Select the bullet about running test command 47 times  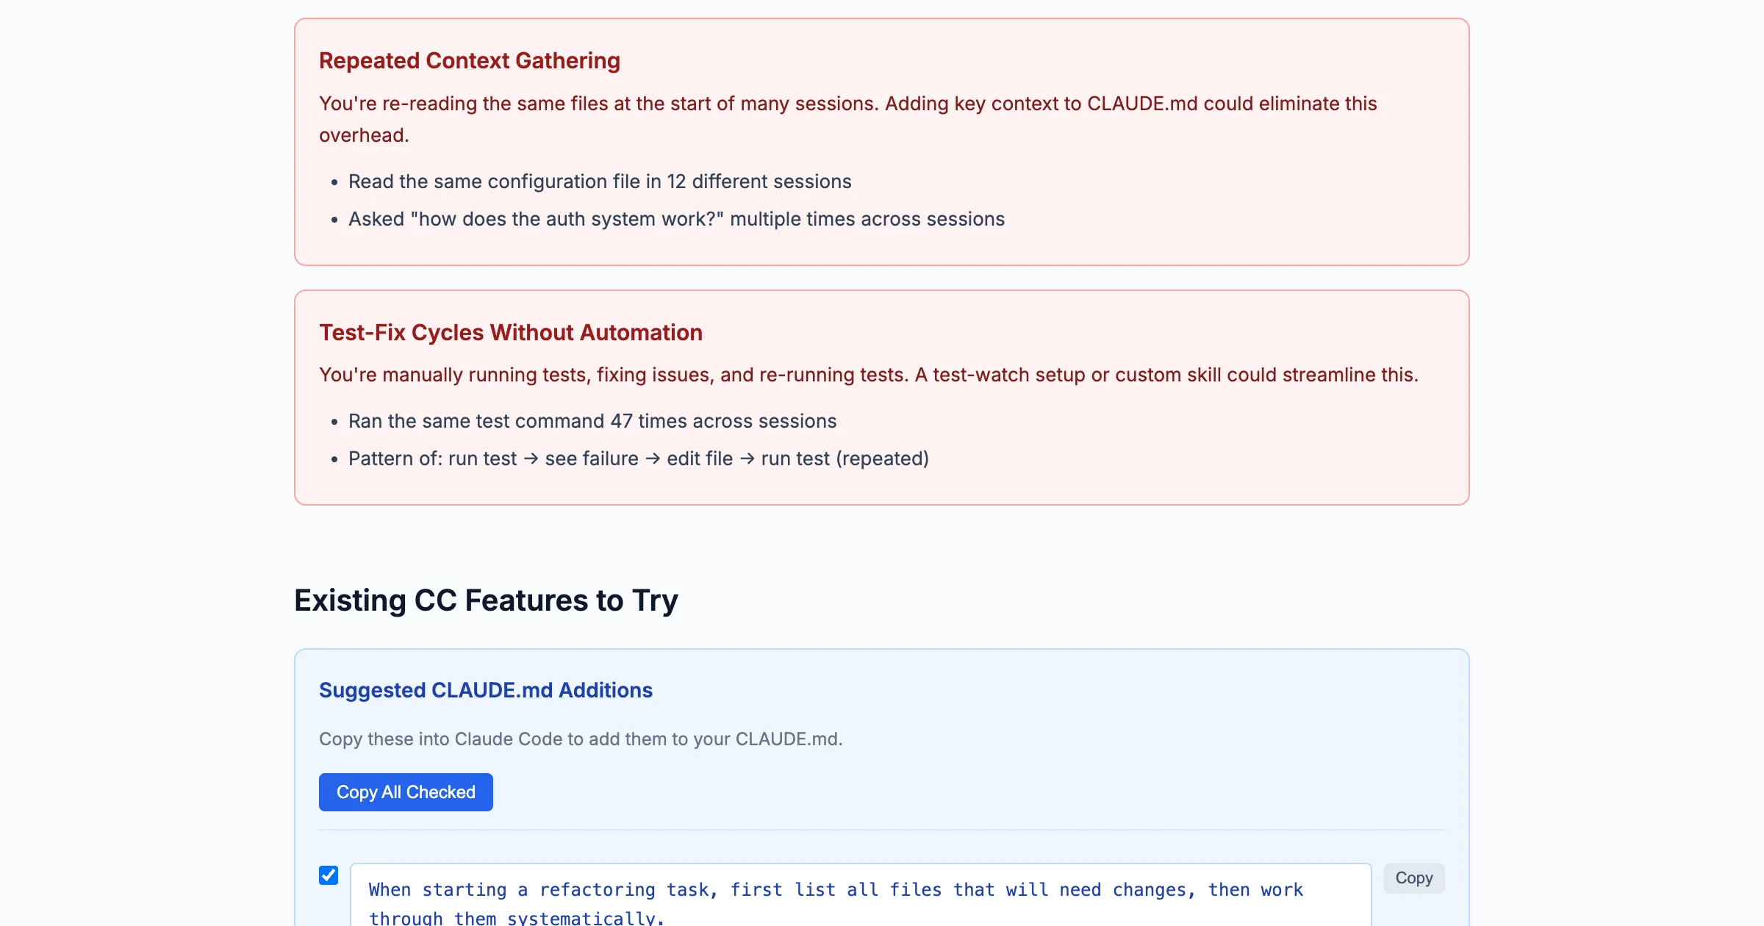pos(592,420)
